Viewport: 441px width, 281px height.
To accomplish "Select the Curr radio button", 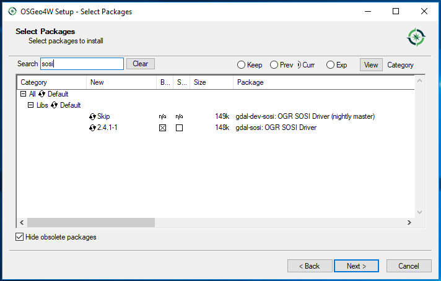I will pos(299,65).
